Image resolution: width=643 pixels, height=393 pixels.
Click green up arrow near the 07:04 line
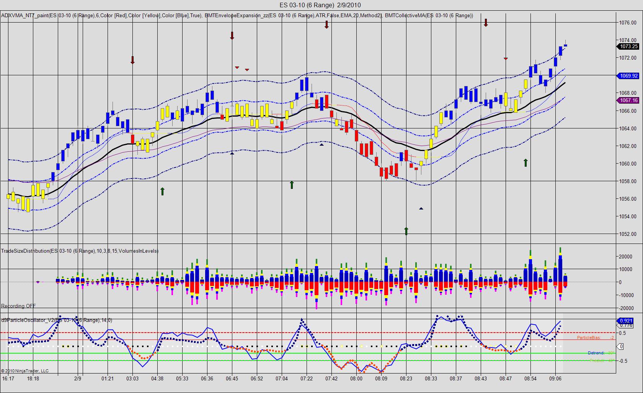pos(292,185)
